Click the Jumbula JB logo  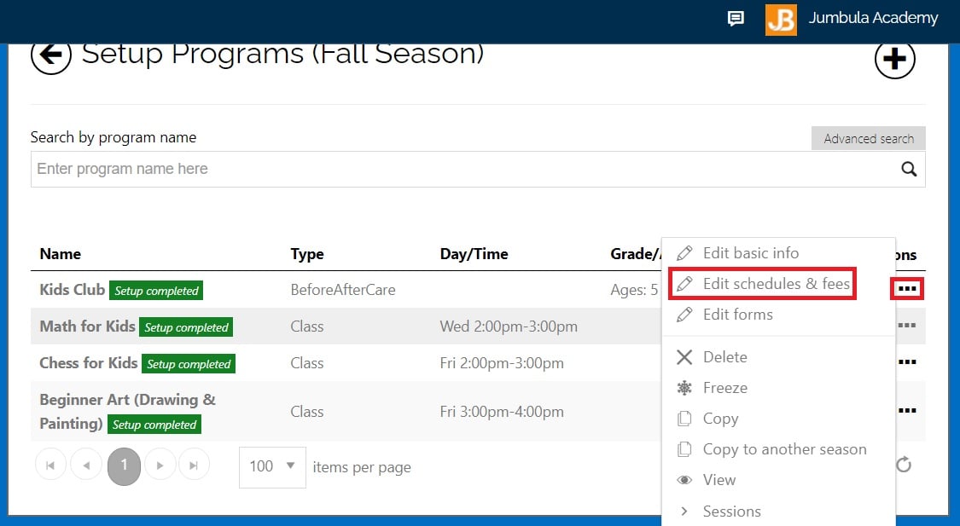pyautogui.click(x=781, y=20)
